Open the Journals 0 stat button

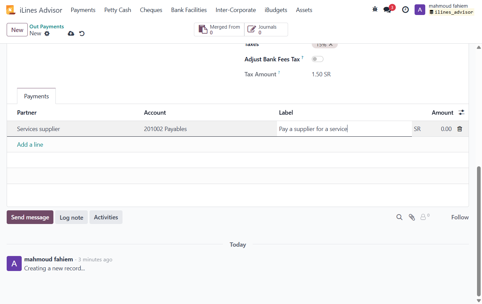[266, 29]
